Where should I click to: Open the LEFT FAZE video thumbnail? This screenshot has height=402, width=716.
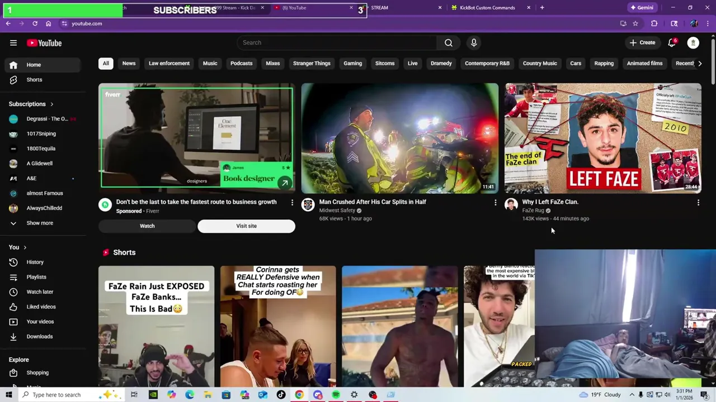(602, 138)
